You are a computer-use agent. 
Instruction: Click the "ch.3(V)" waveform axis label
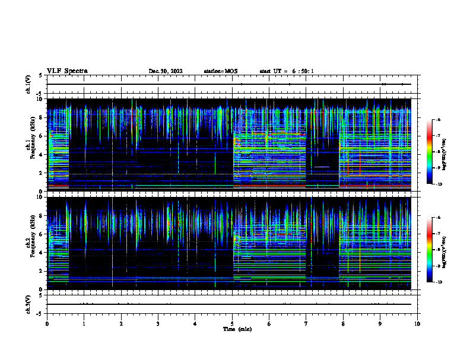click(28, 304)
